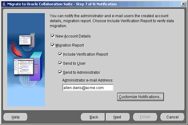Cancel the migration wizard
Screen dimensions: 188x125
tap(172, 117)
